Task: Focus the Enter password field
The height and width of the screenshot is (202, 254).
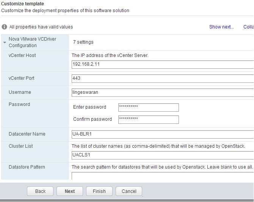Action: point(149,107)
